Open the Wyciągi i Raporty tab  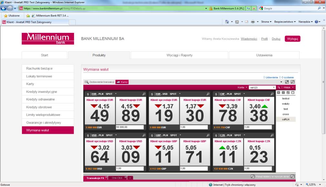point(179,55)
